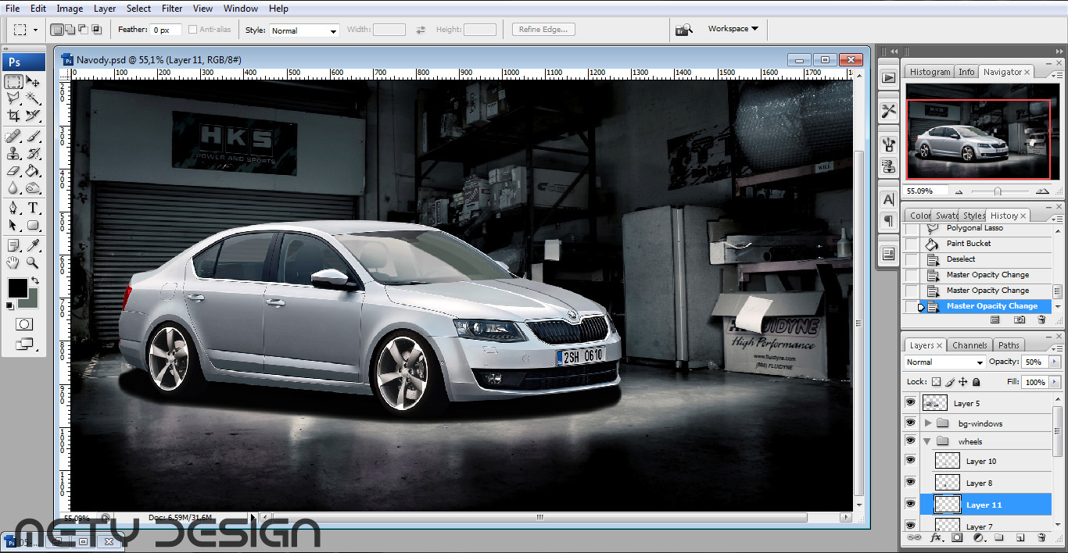The height and width of the screenshot is (553, 1068).
Task: Select the Horizontal Type tool
Action: 33,209
